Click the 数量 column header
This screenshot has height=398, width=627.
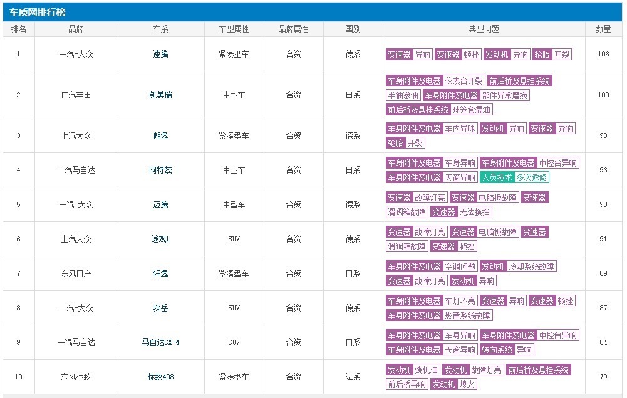tap(603, 29)
